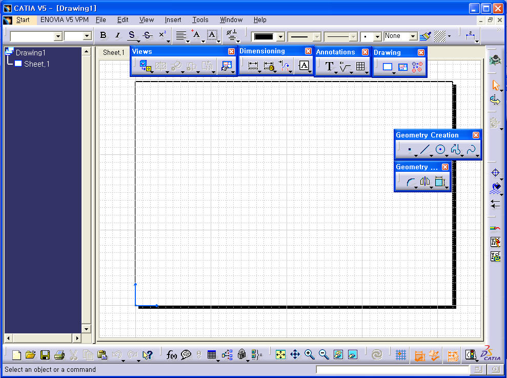The height and width of the screenshot is (378, 507).
Task: Click the Front View icon in Views
Action: click(x=145, y=66)
